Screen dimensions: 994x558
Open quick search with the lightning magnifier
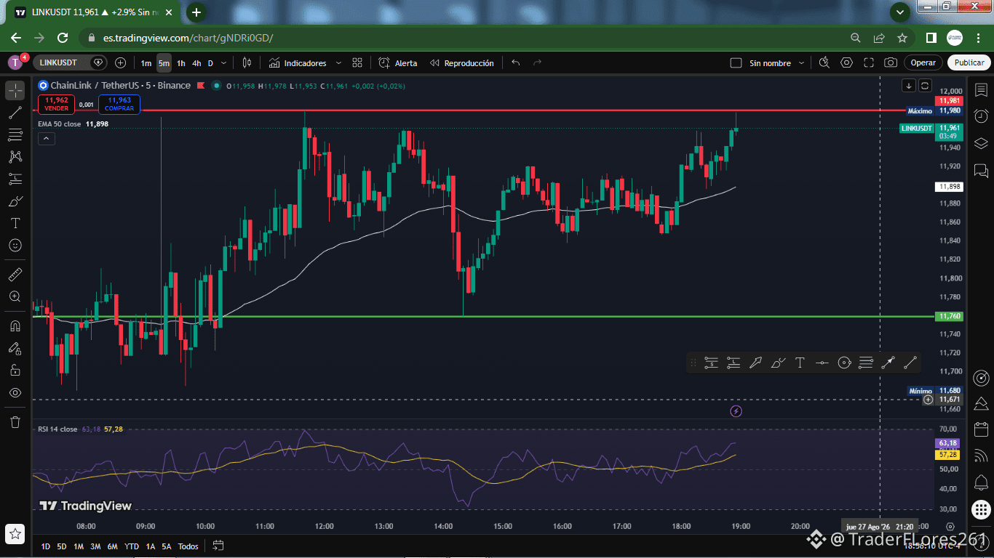point(824,63)
